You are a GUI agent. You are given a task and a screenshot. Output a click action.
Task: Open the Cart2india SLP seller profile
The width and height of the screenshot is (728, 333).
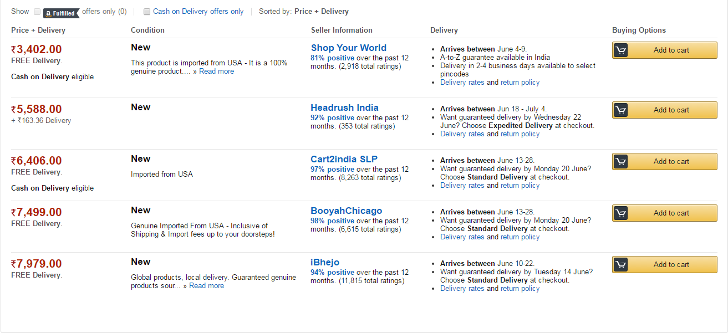click(x=344, y=160)
